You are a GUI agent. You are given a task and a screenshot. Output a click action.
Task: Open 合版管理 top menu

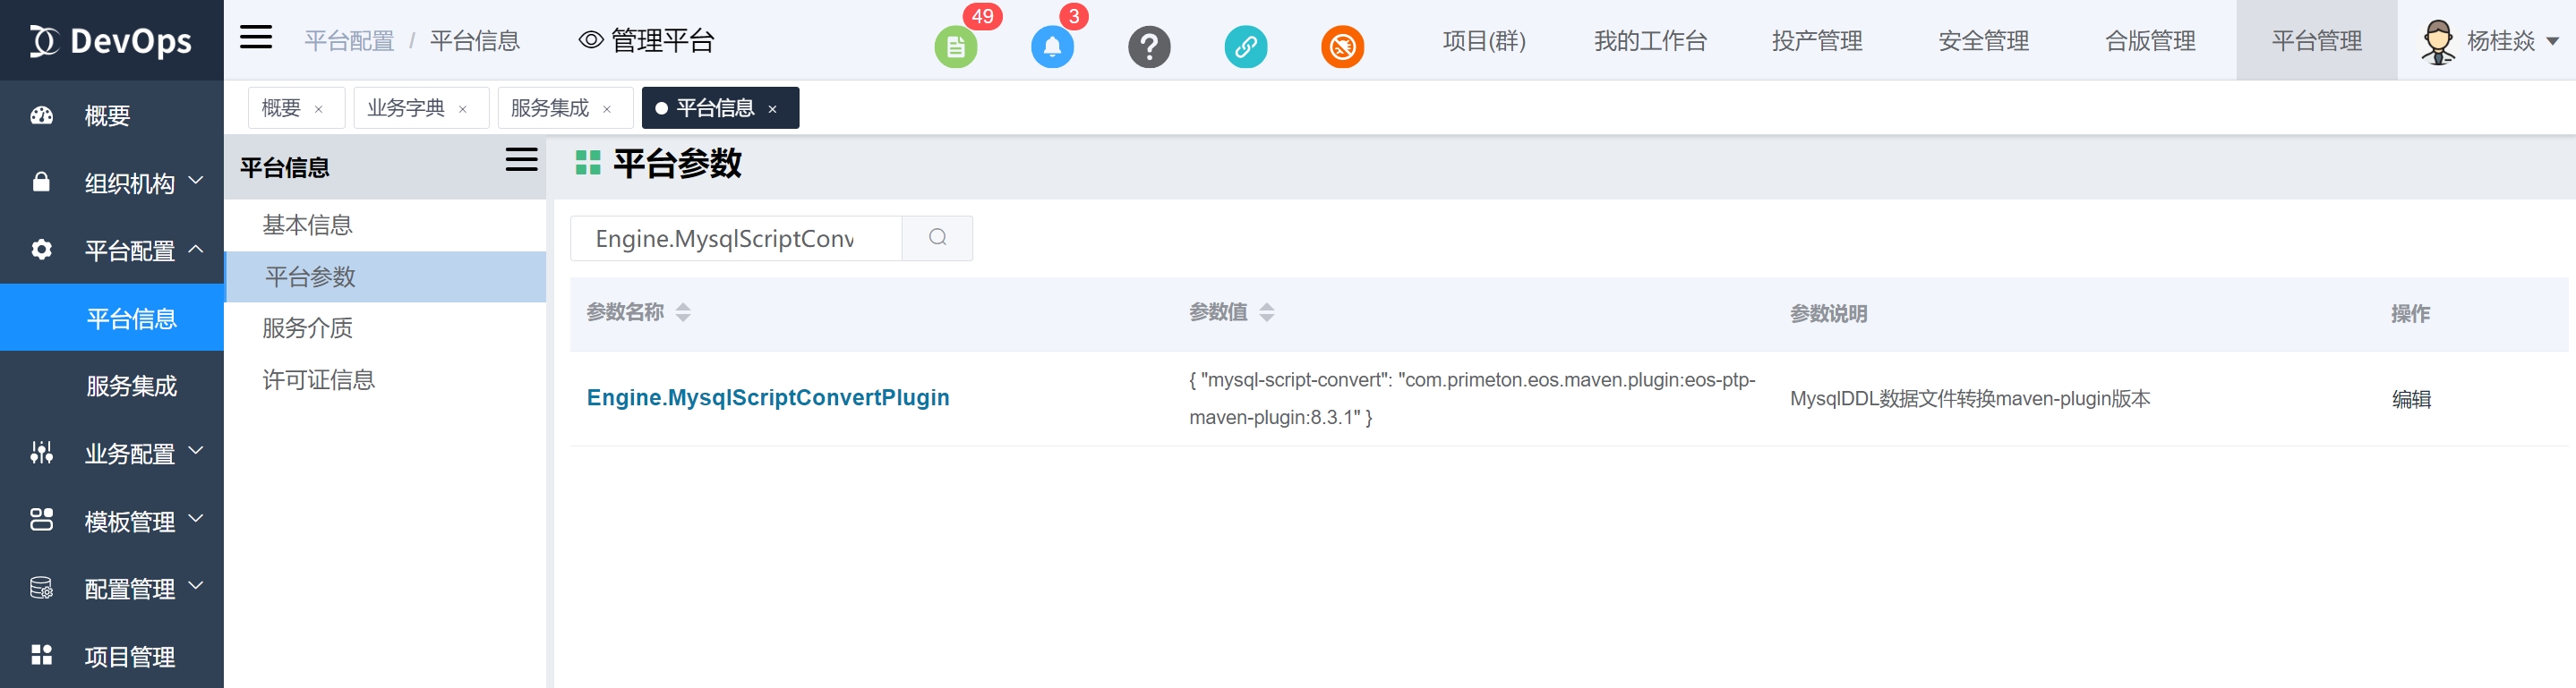tap(2150, 41)
